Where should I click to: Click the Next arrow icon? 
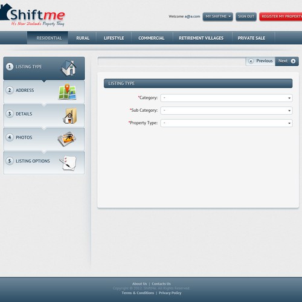coord(293,61)
